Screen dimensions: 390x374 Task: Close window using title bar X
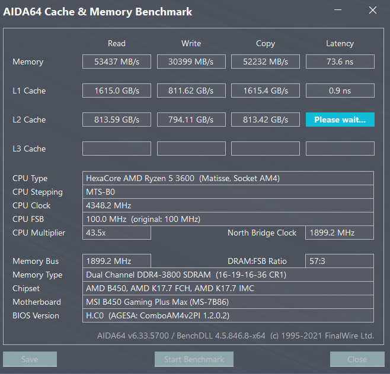(x=373, y=10)
